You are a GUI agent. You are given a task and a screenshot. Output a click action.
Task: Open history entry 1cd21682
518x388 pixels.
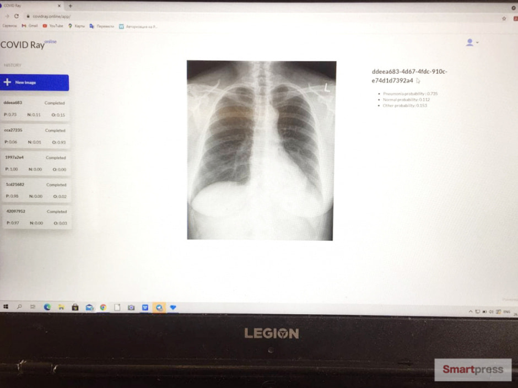click(36, 190)
